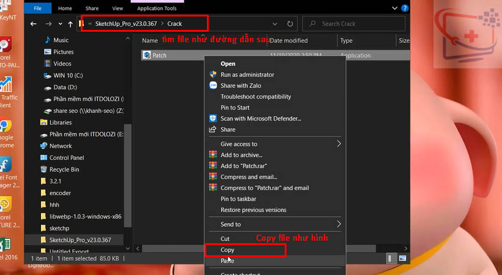The height and width of the screenshot is (275, 502).
Task: Click the Patch application file icon
Action: coord(147,56)
